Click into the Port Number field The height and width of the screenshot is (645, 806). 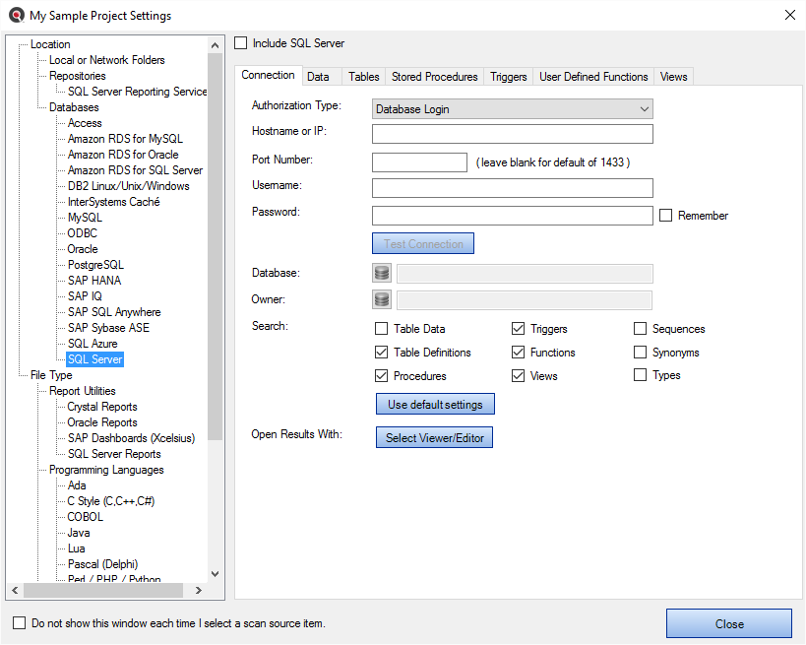pos(419,162)
